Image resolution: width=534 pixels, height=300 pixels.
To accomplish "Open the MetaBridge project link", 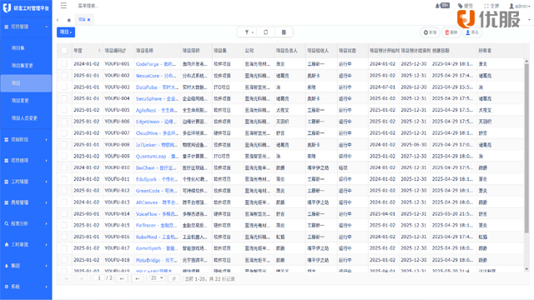I will (x=156, y=260).
